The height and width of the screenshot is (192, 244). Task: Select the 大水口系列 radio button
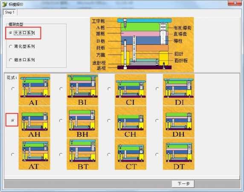[11, 33]
